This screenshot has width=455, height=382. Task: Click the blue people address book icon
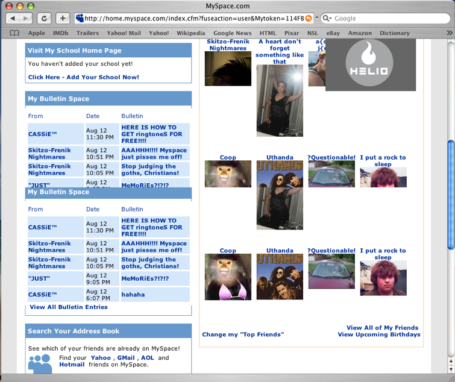[40, 364]
